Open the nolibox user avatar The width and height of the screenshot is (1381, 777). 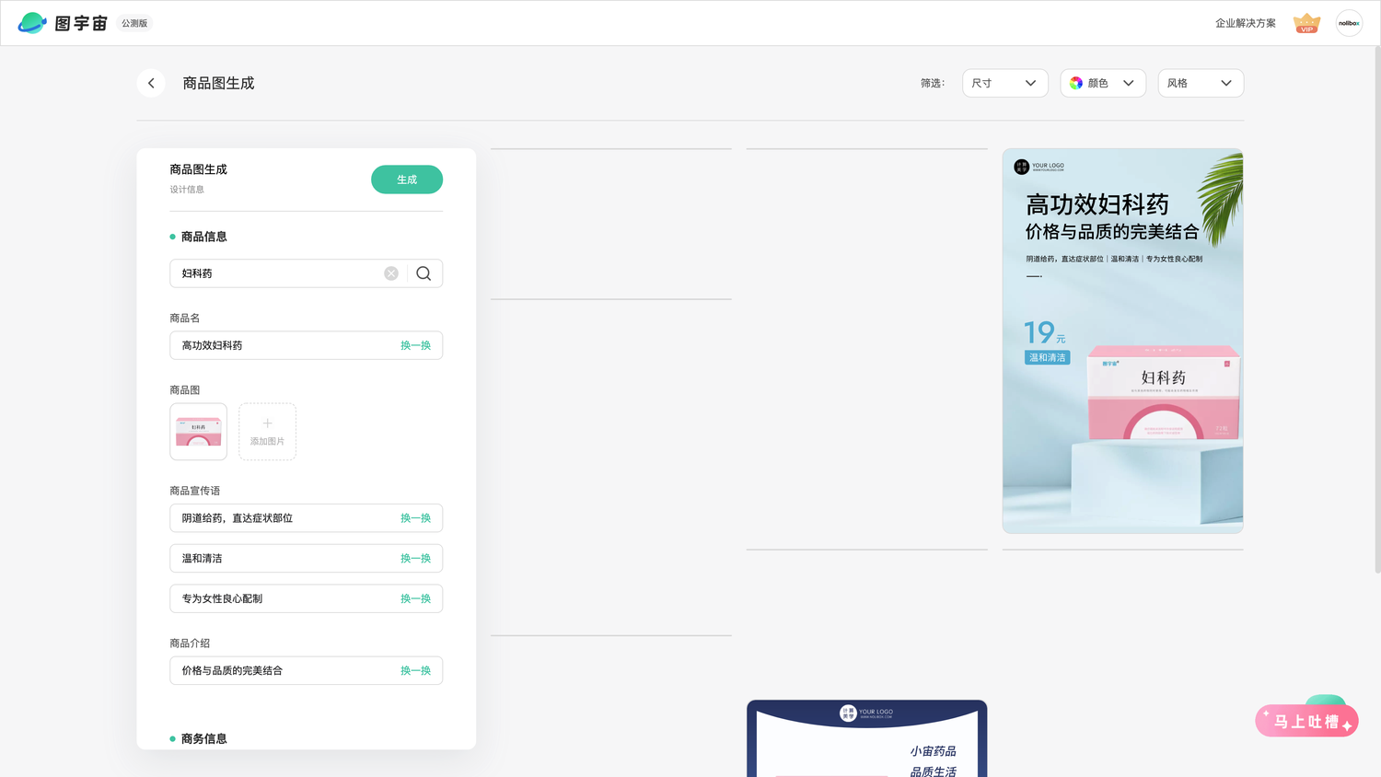tap(1349, 23)
